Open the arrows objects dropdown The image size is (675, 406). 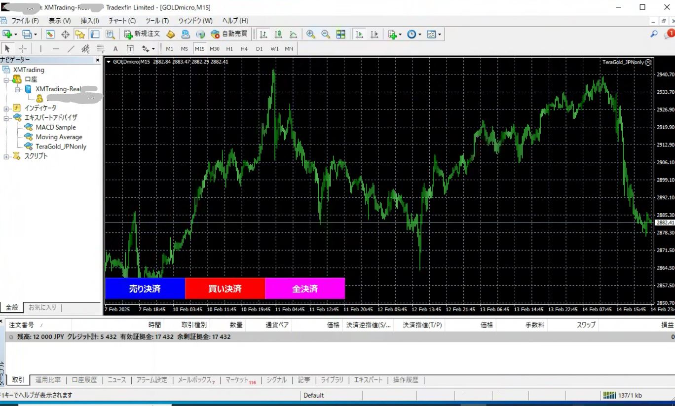(153, 49)
